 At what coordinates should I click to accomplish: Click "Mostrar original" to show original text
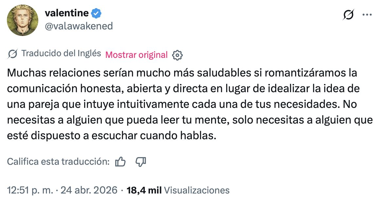136,55
